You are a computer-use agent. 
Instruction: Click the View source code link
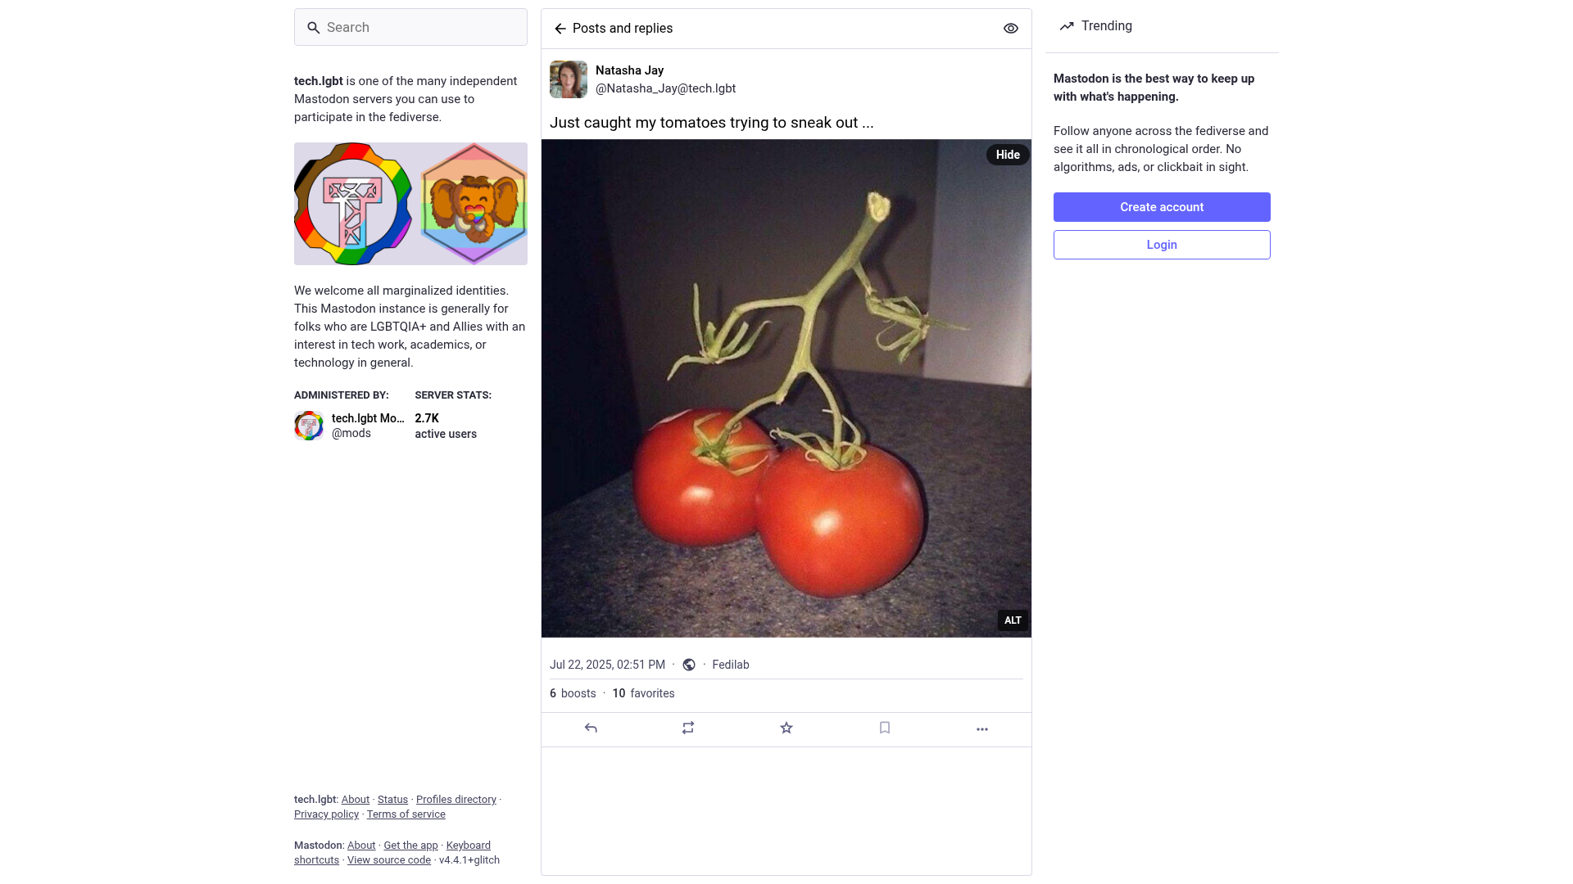[x=389, y=860]
